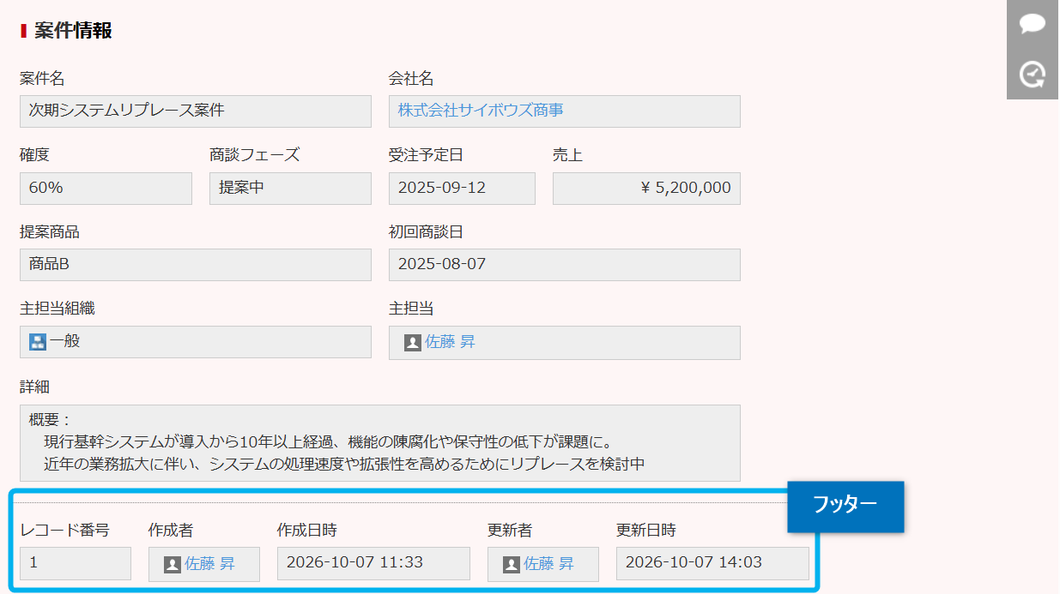
Task: Click the 初回商談日 field label
Action: point(427,232)
